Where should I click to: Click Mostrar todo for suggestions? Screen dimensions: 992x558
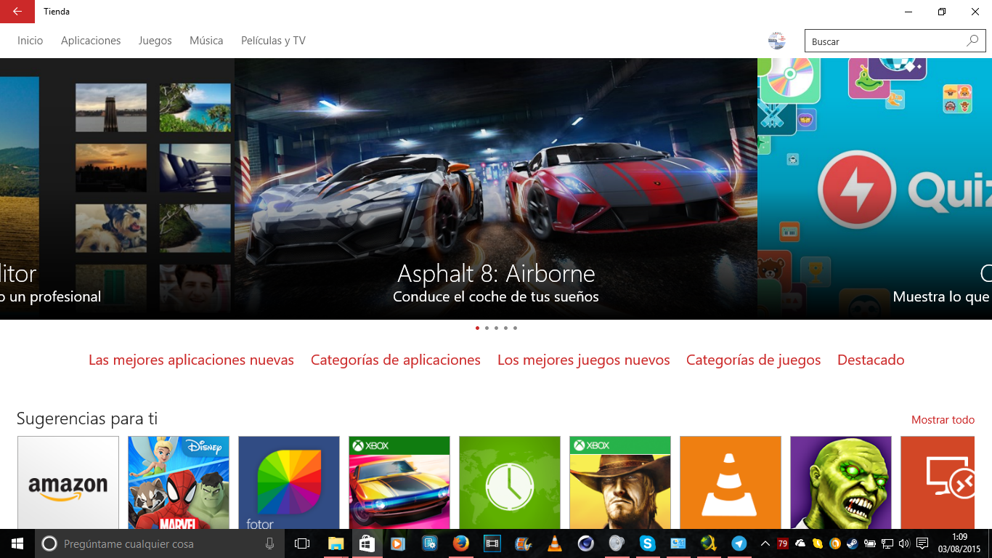click(943, 420)
